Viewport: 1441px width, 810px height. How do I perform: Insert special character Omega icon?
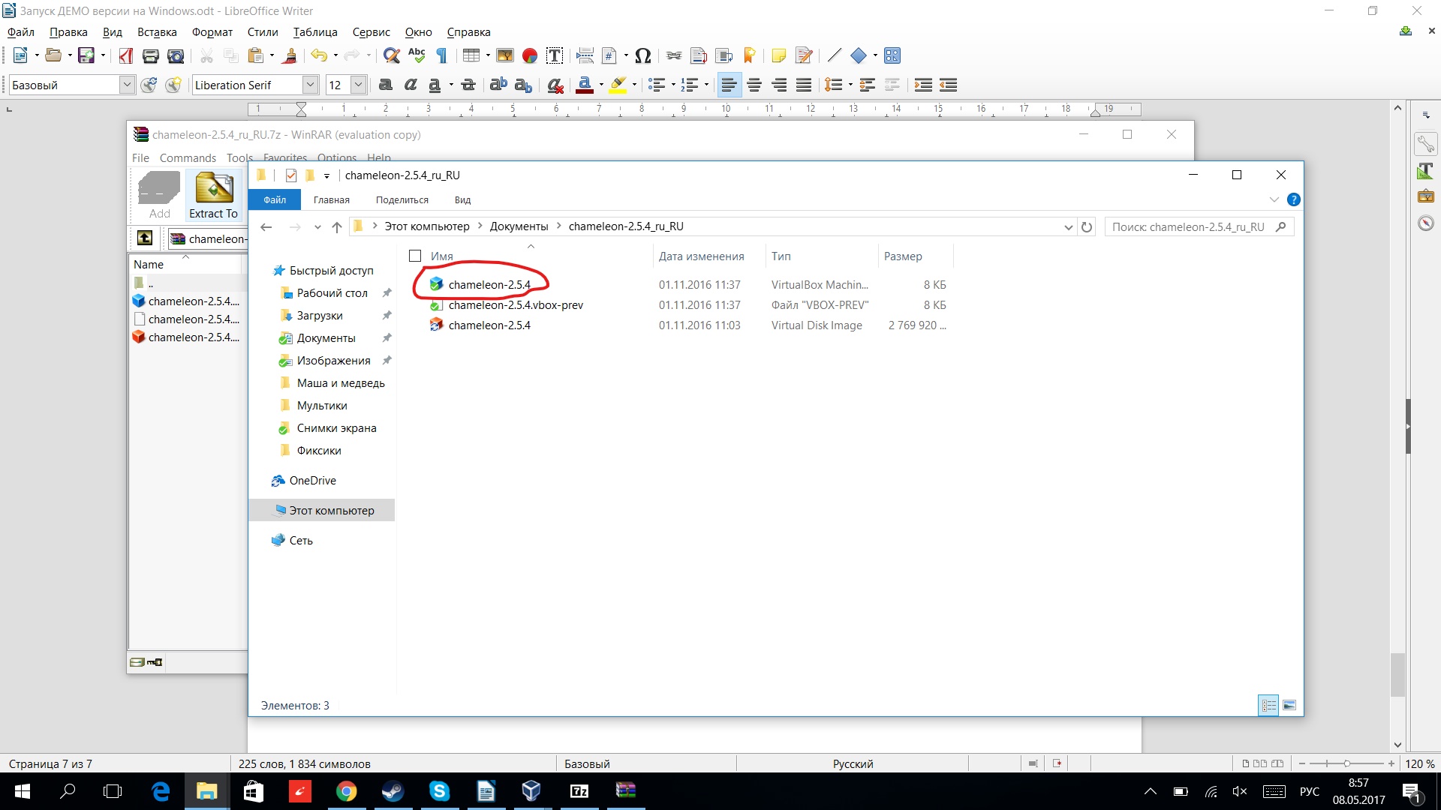(642, 55)
